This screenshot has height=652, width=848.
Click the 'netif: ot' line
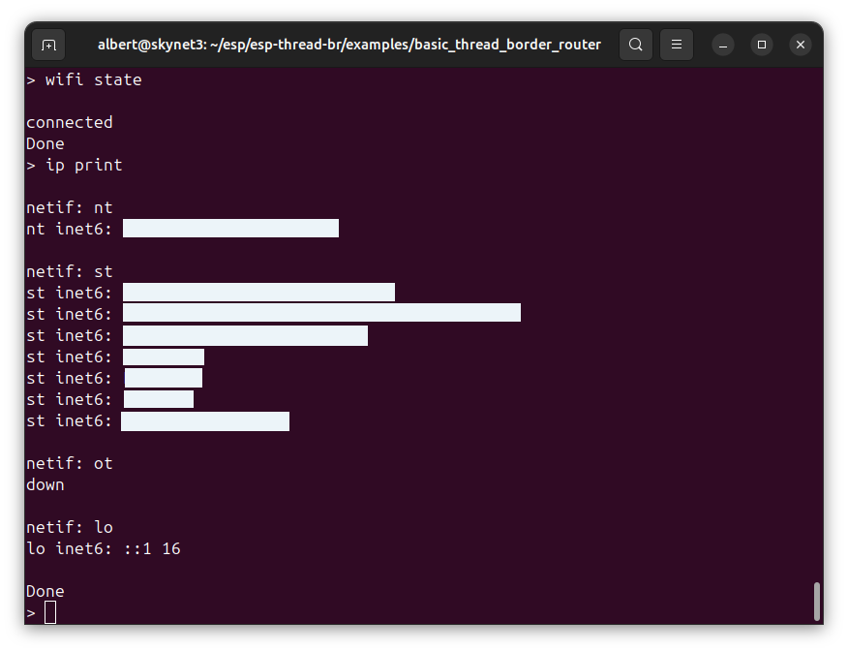69,463
